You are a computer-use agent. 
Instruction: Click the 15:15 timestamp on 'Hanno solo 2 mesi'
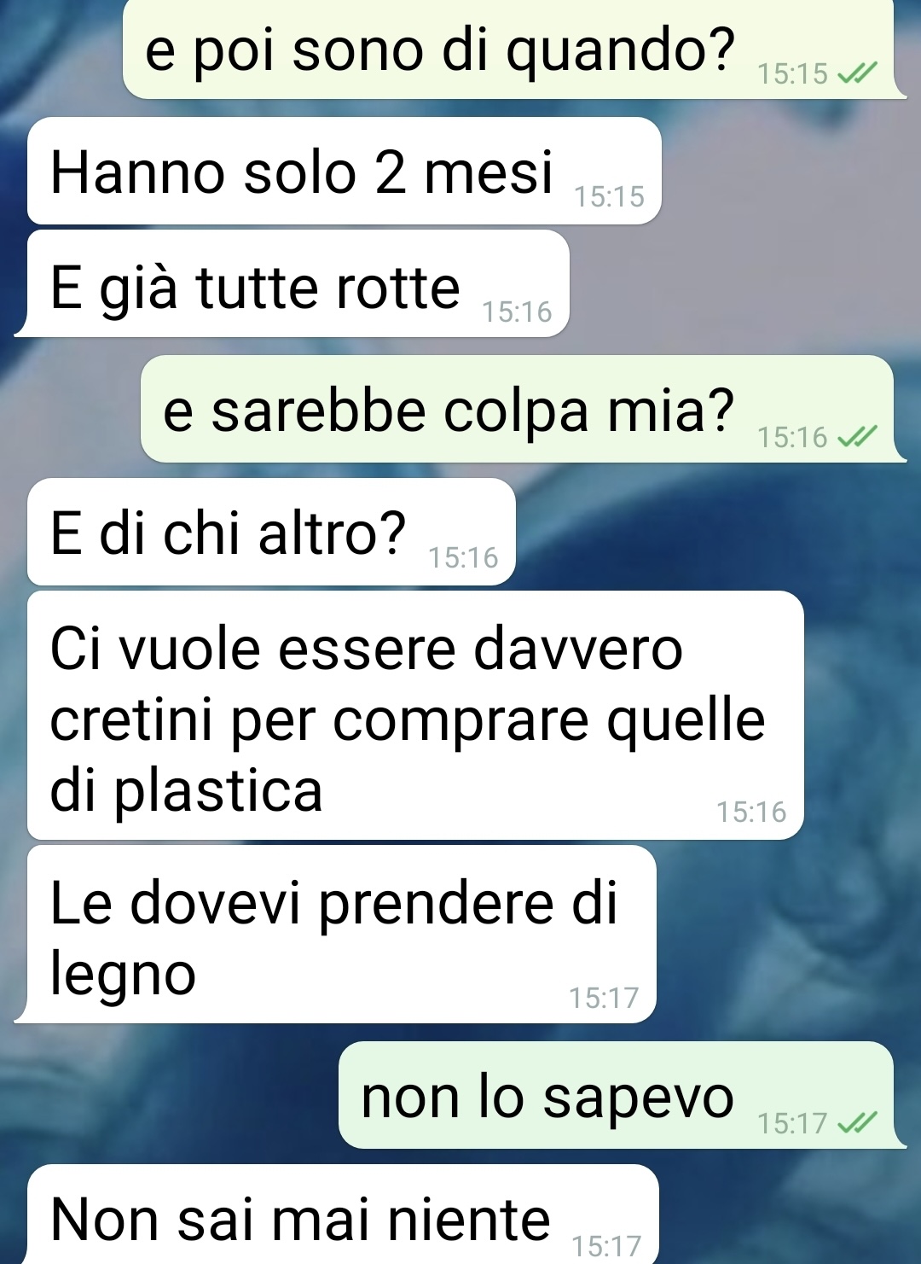pos(609,197)
